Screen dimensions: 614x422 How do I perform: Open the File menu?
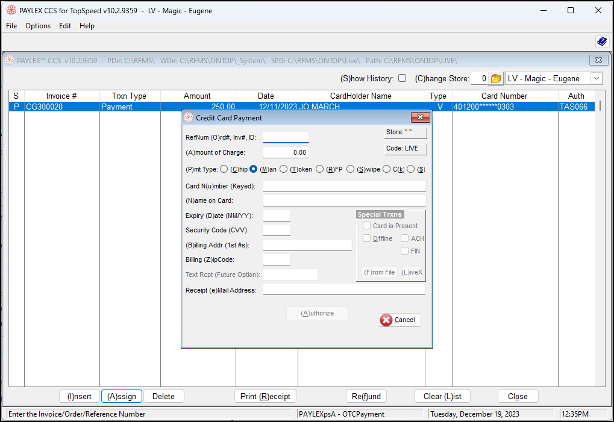pyautogui.click(x=11, y=26)
